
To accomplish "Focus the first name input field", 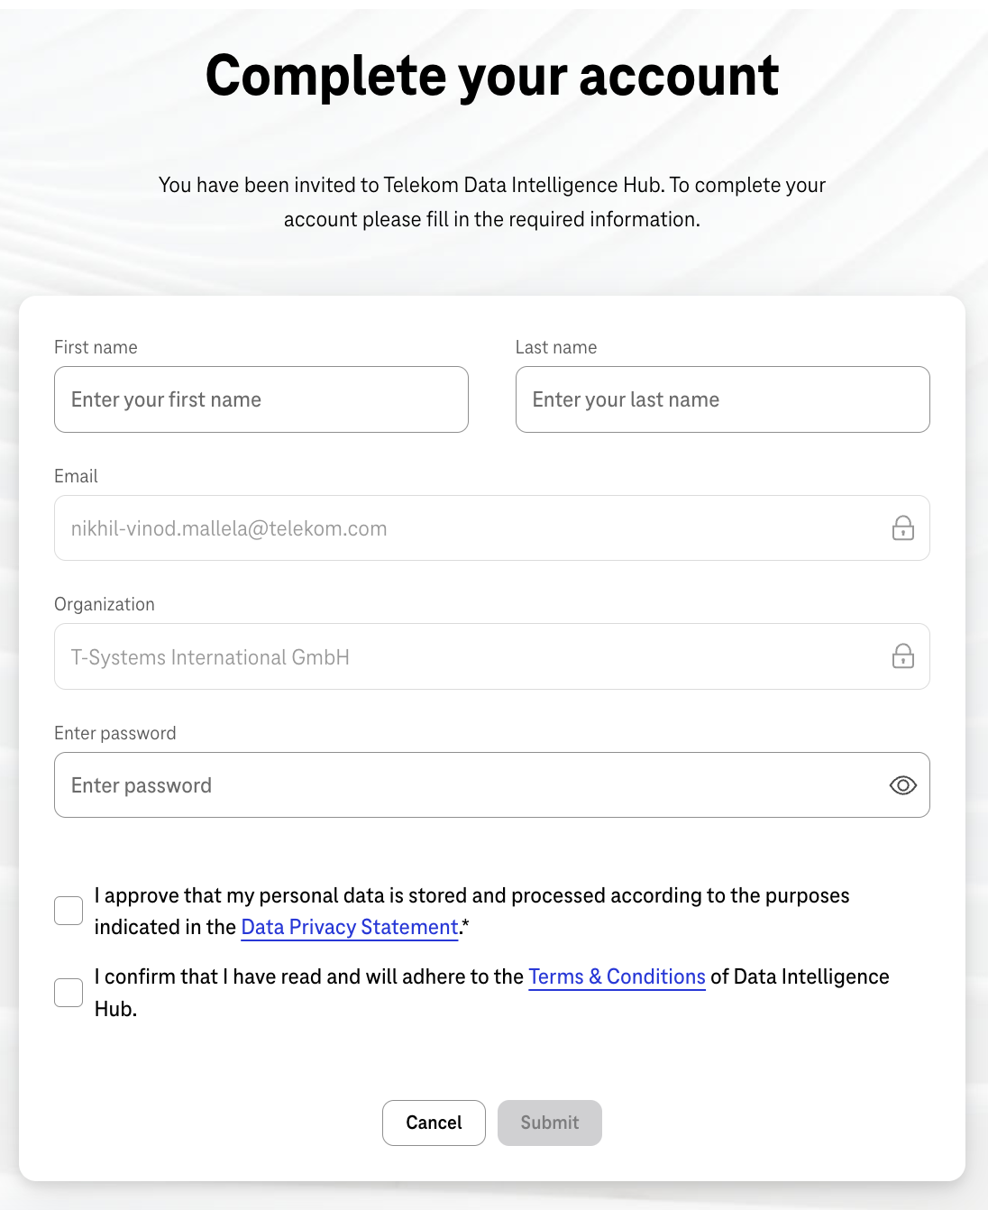I will coord(261,399).
